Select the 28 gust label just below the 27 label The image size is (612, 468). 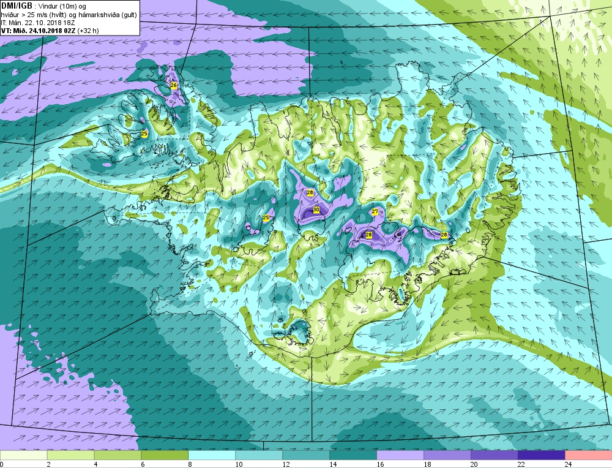coord(369,235)
